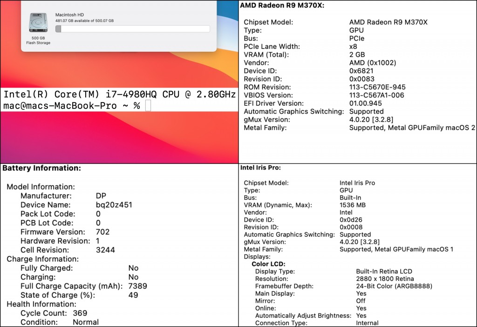
Task: Click the "500 GB Flash Storage" label
Action: 38,41
